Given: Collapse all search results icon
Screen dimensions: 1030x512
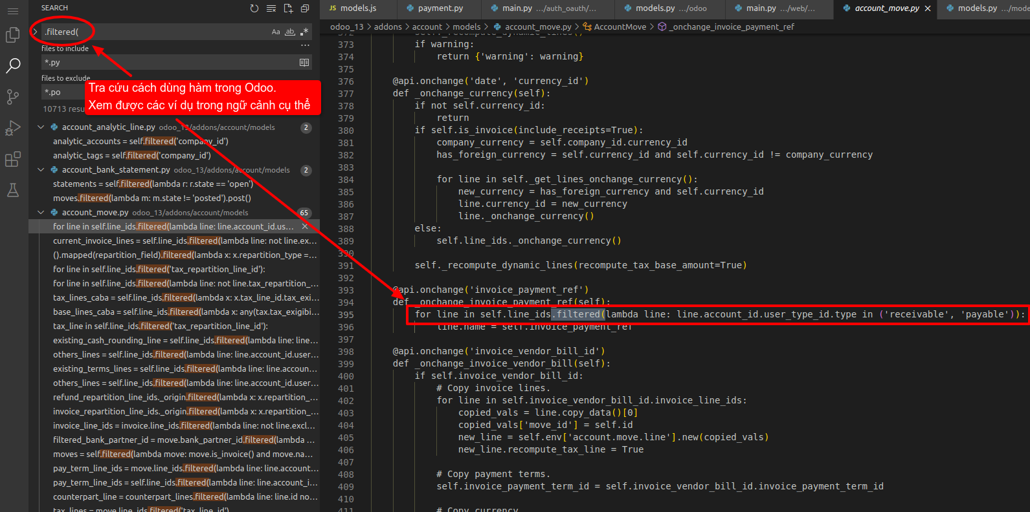Looking at the screenshot, I should tap(305, 8).
